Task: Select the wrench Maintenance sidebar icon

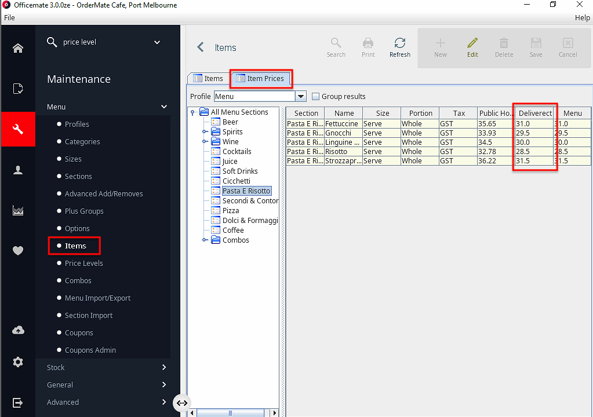Action: tap(18, 129)
